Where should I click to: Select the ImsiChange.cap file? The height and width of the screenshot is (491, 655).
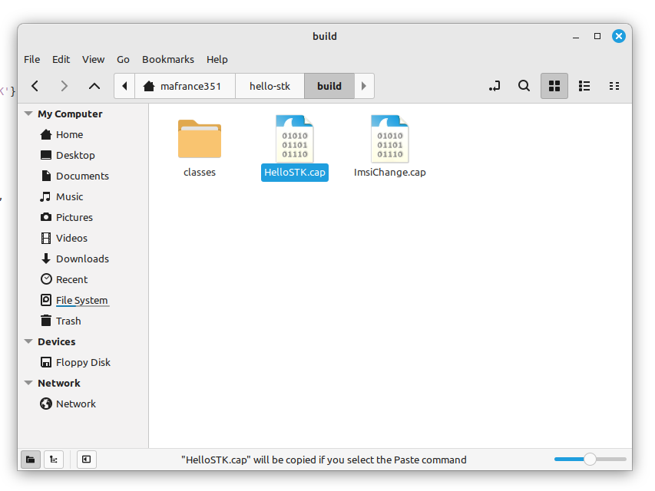click(389, 147)
